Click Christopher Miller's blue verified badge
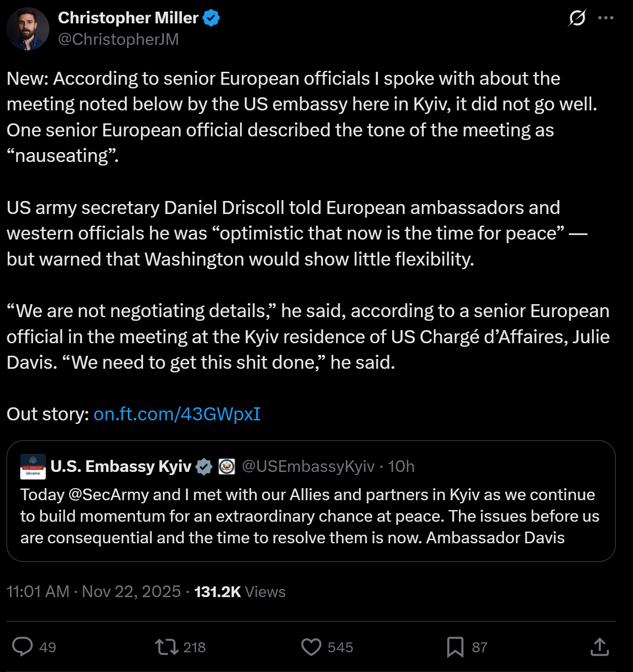 211,18
